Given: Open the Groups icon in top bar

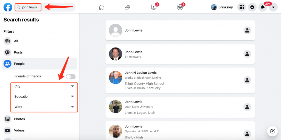Looking at the screenshot, I should click(x=180, y=7).
